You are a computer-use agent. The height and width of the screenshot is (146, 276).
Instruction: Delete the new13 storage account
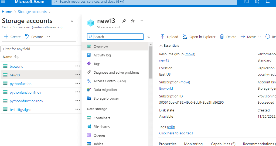[228, 37]
